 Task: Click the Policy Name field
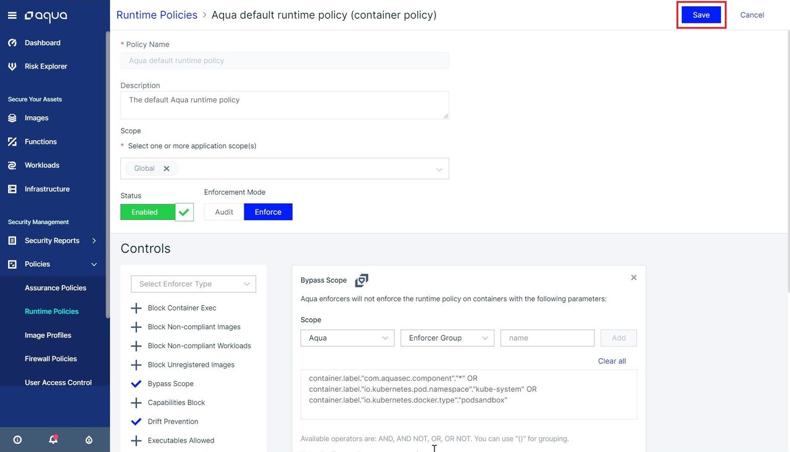point(285,61)
